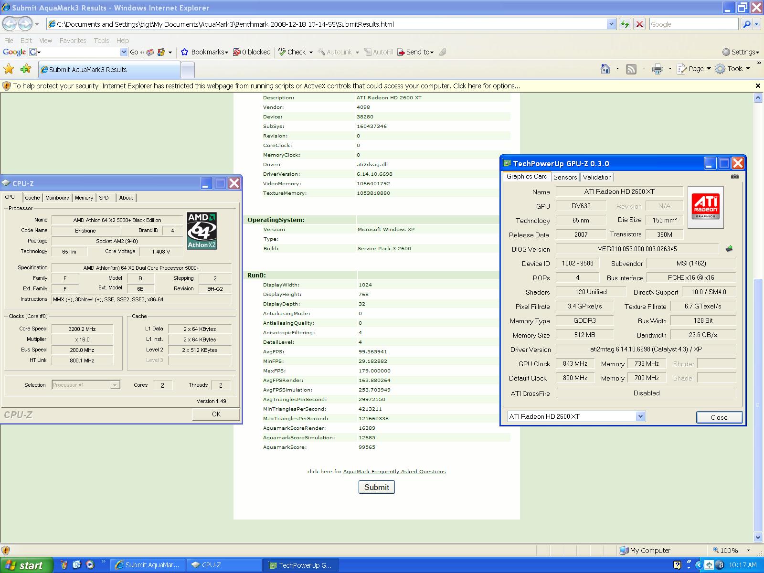
Task: Click AutoFill in Google toolbar
Action: [x=379, y=52]
